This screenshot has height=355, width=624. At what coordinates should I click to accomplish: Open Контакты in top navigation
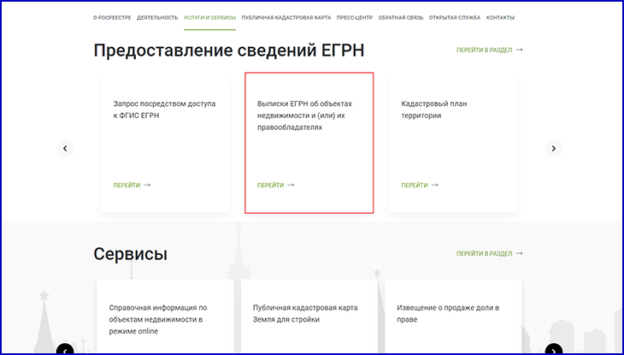click(500, 17)
